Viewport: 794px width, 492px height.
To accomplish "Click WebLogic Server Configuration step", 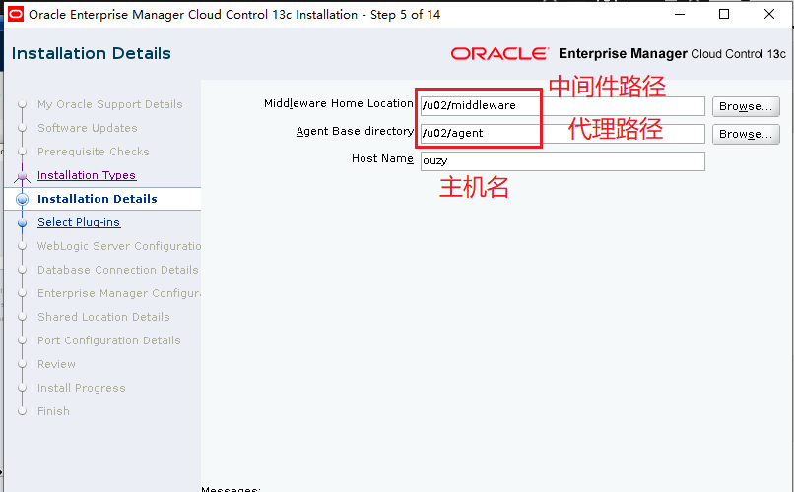I will 119,246.
